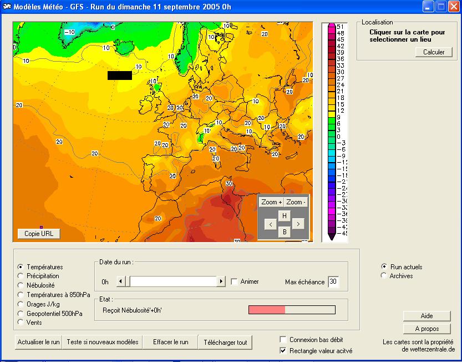The height and width of the screenshot is (362, 462).
Task: Select the Nébulosité map type
Action: point(21,285)
